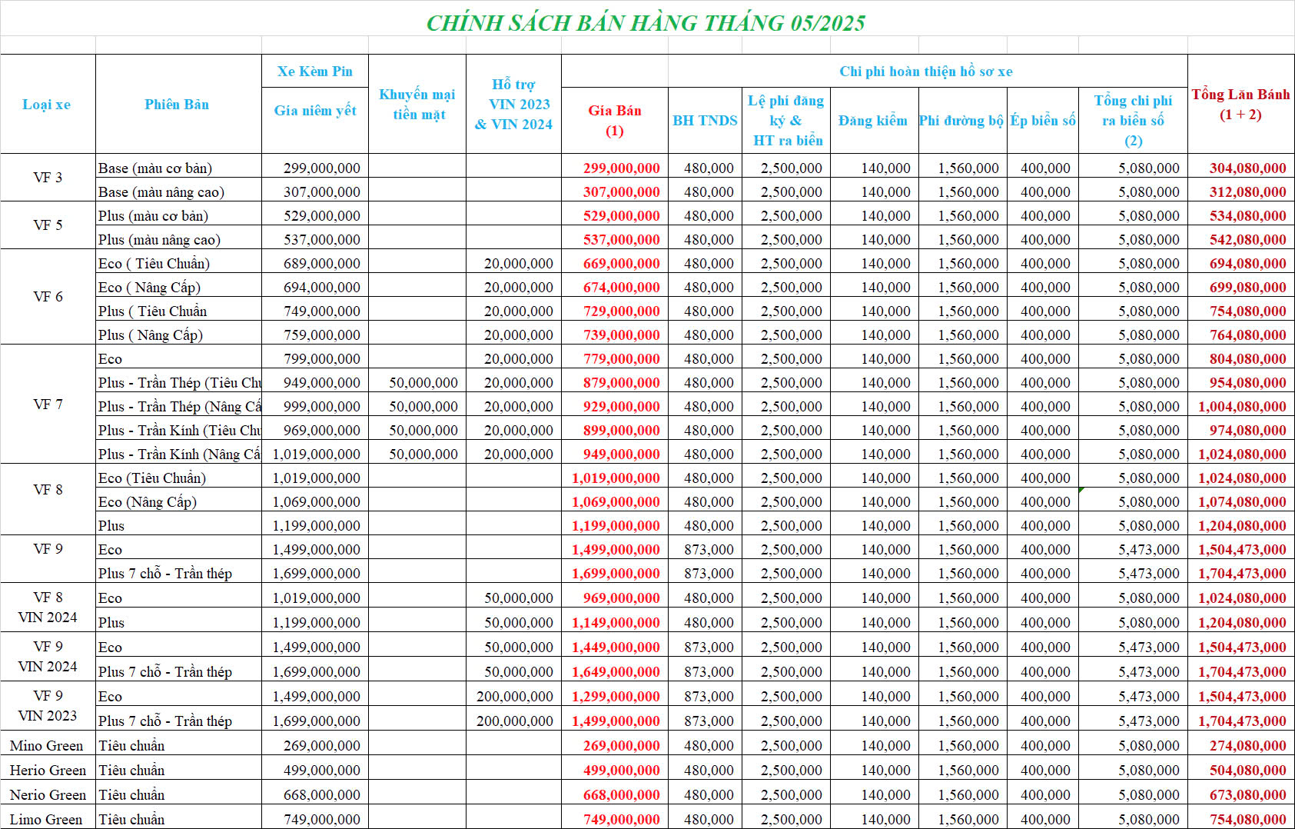Click the "VF 9 VIN 2024" cell
This screenshot has width=1295, height=829.
point(48,657)
